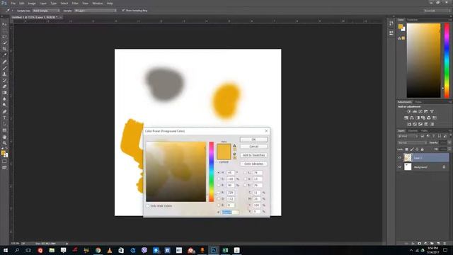Open Color Libraries from Color Picker
The width and height of the screenshot is (453, 255).
[253, 164]
